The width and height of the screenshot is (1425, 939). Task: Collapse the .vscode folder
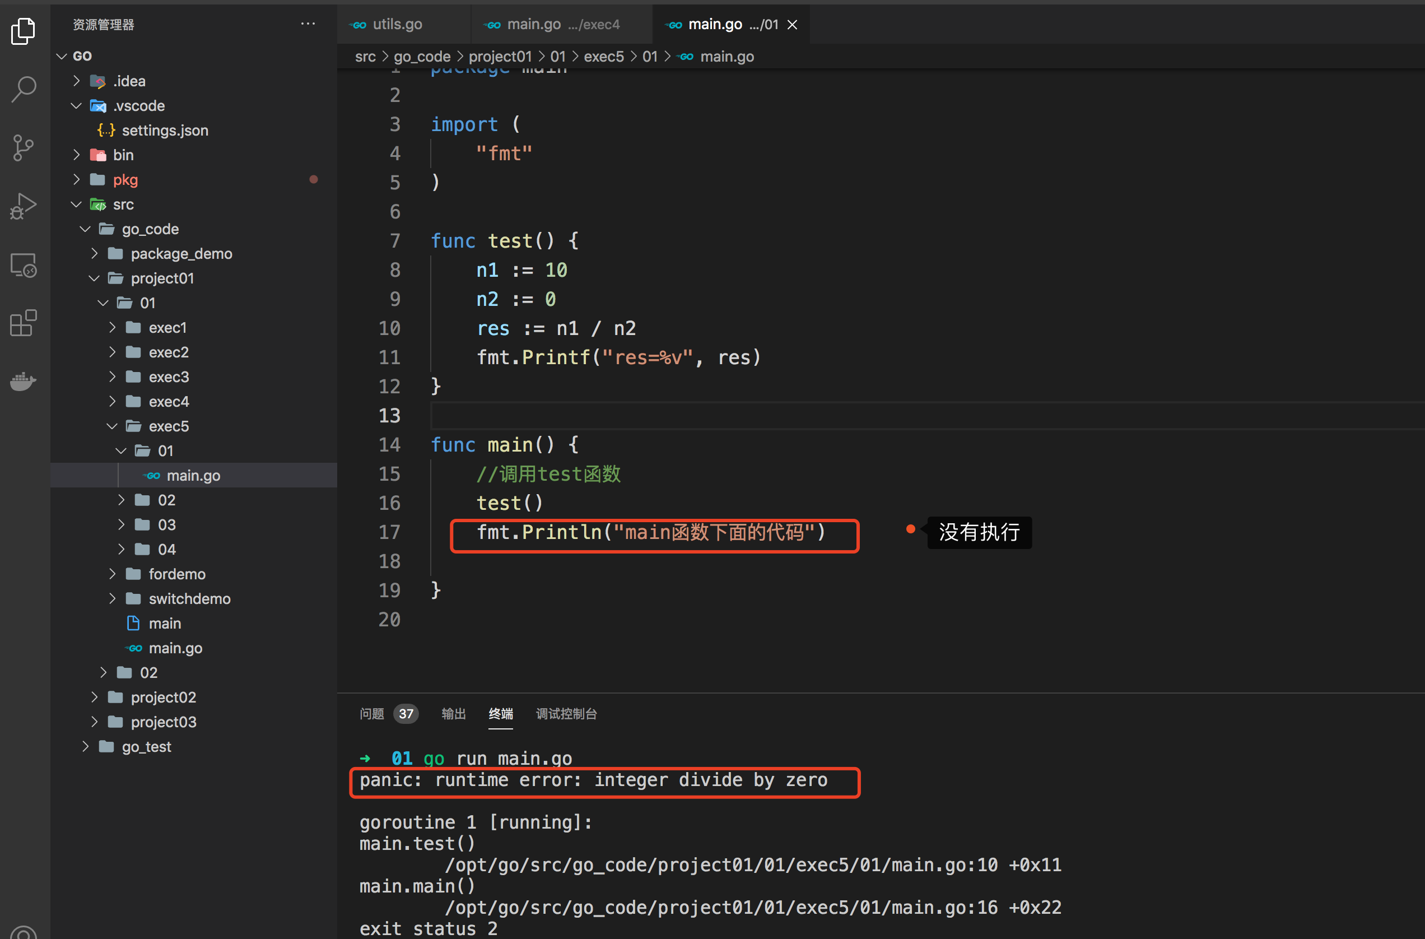click(138, 105)
